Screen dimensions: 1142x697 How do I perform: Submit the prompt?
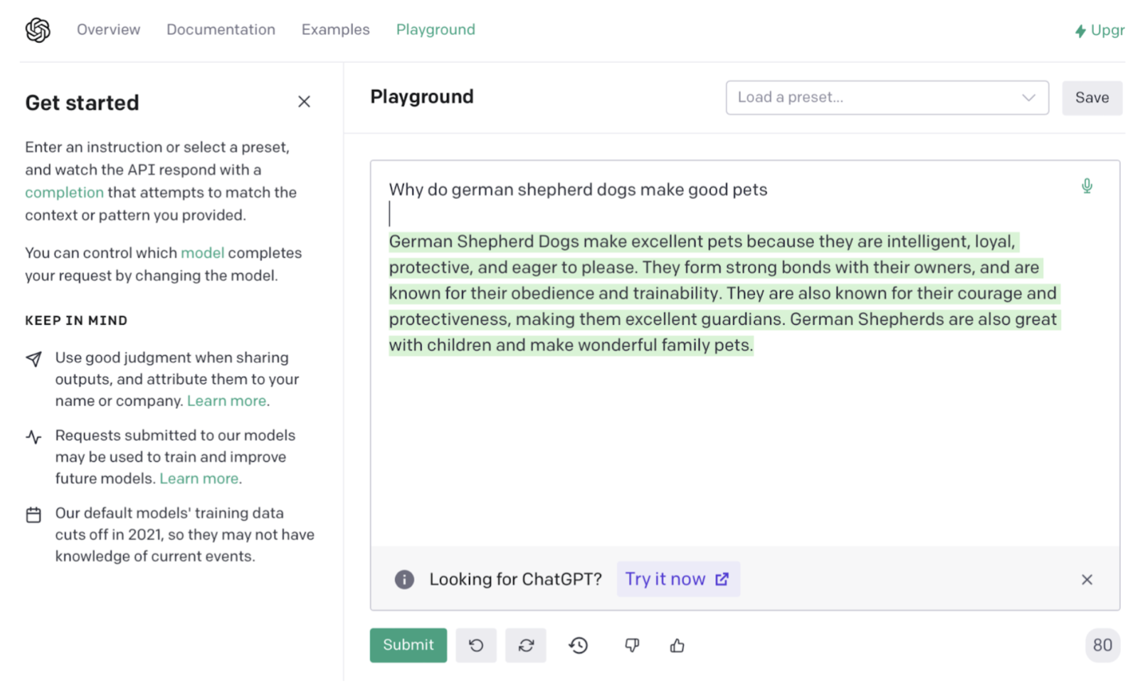(408, 645)
